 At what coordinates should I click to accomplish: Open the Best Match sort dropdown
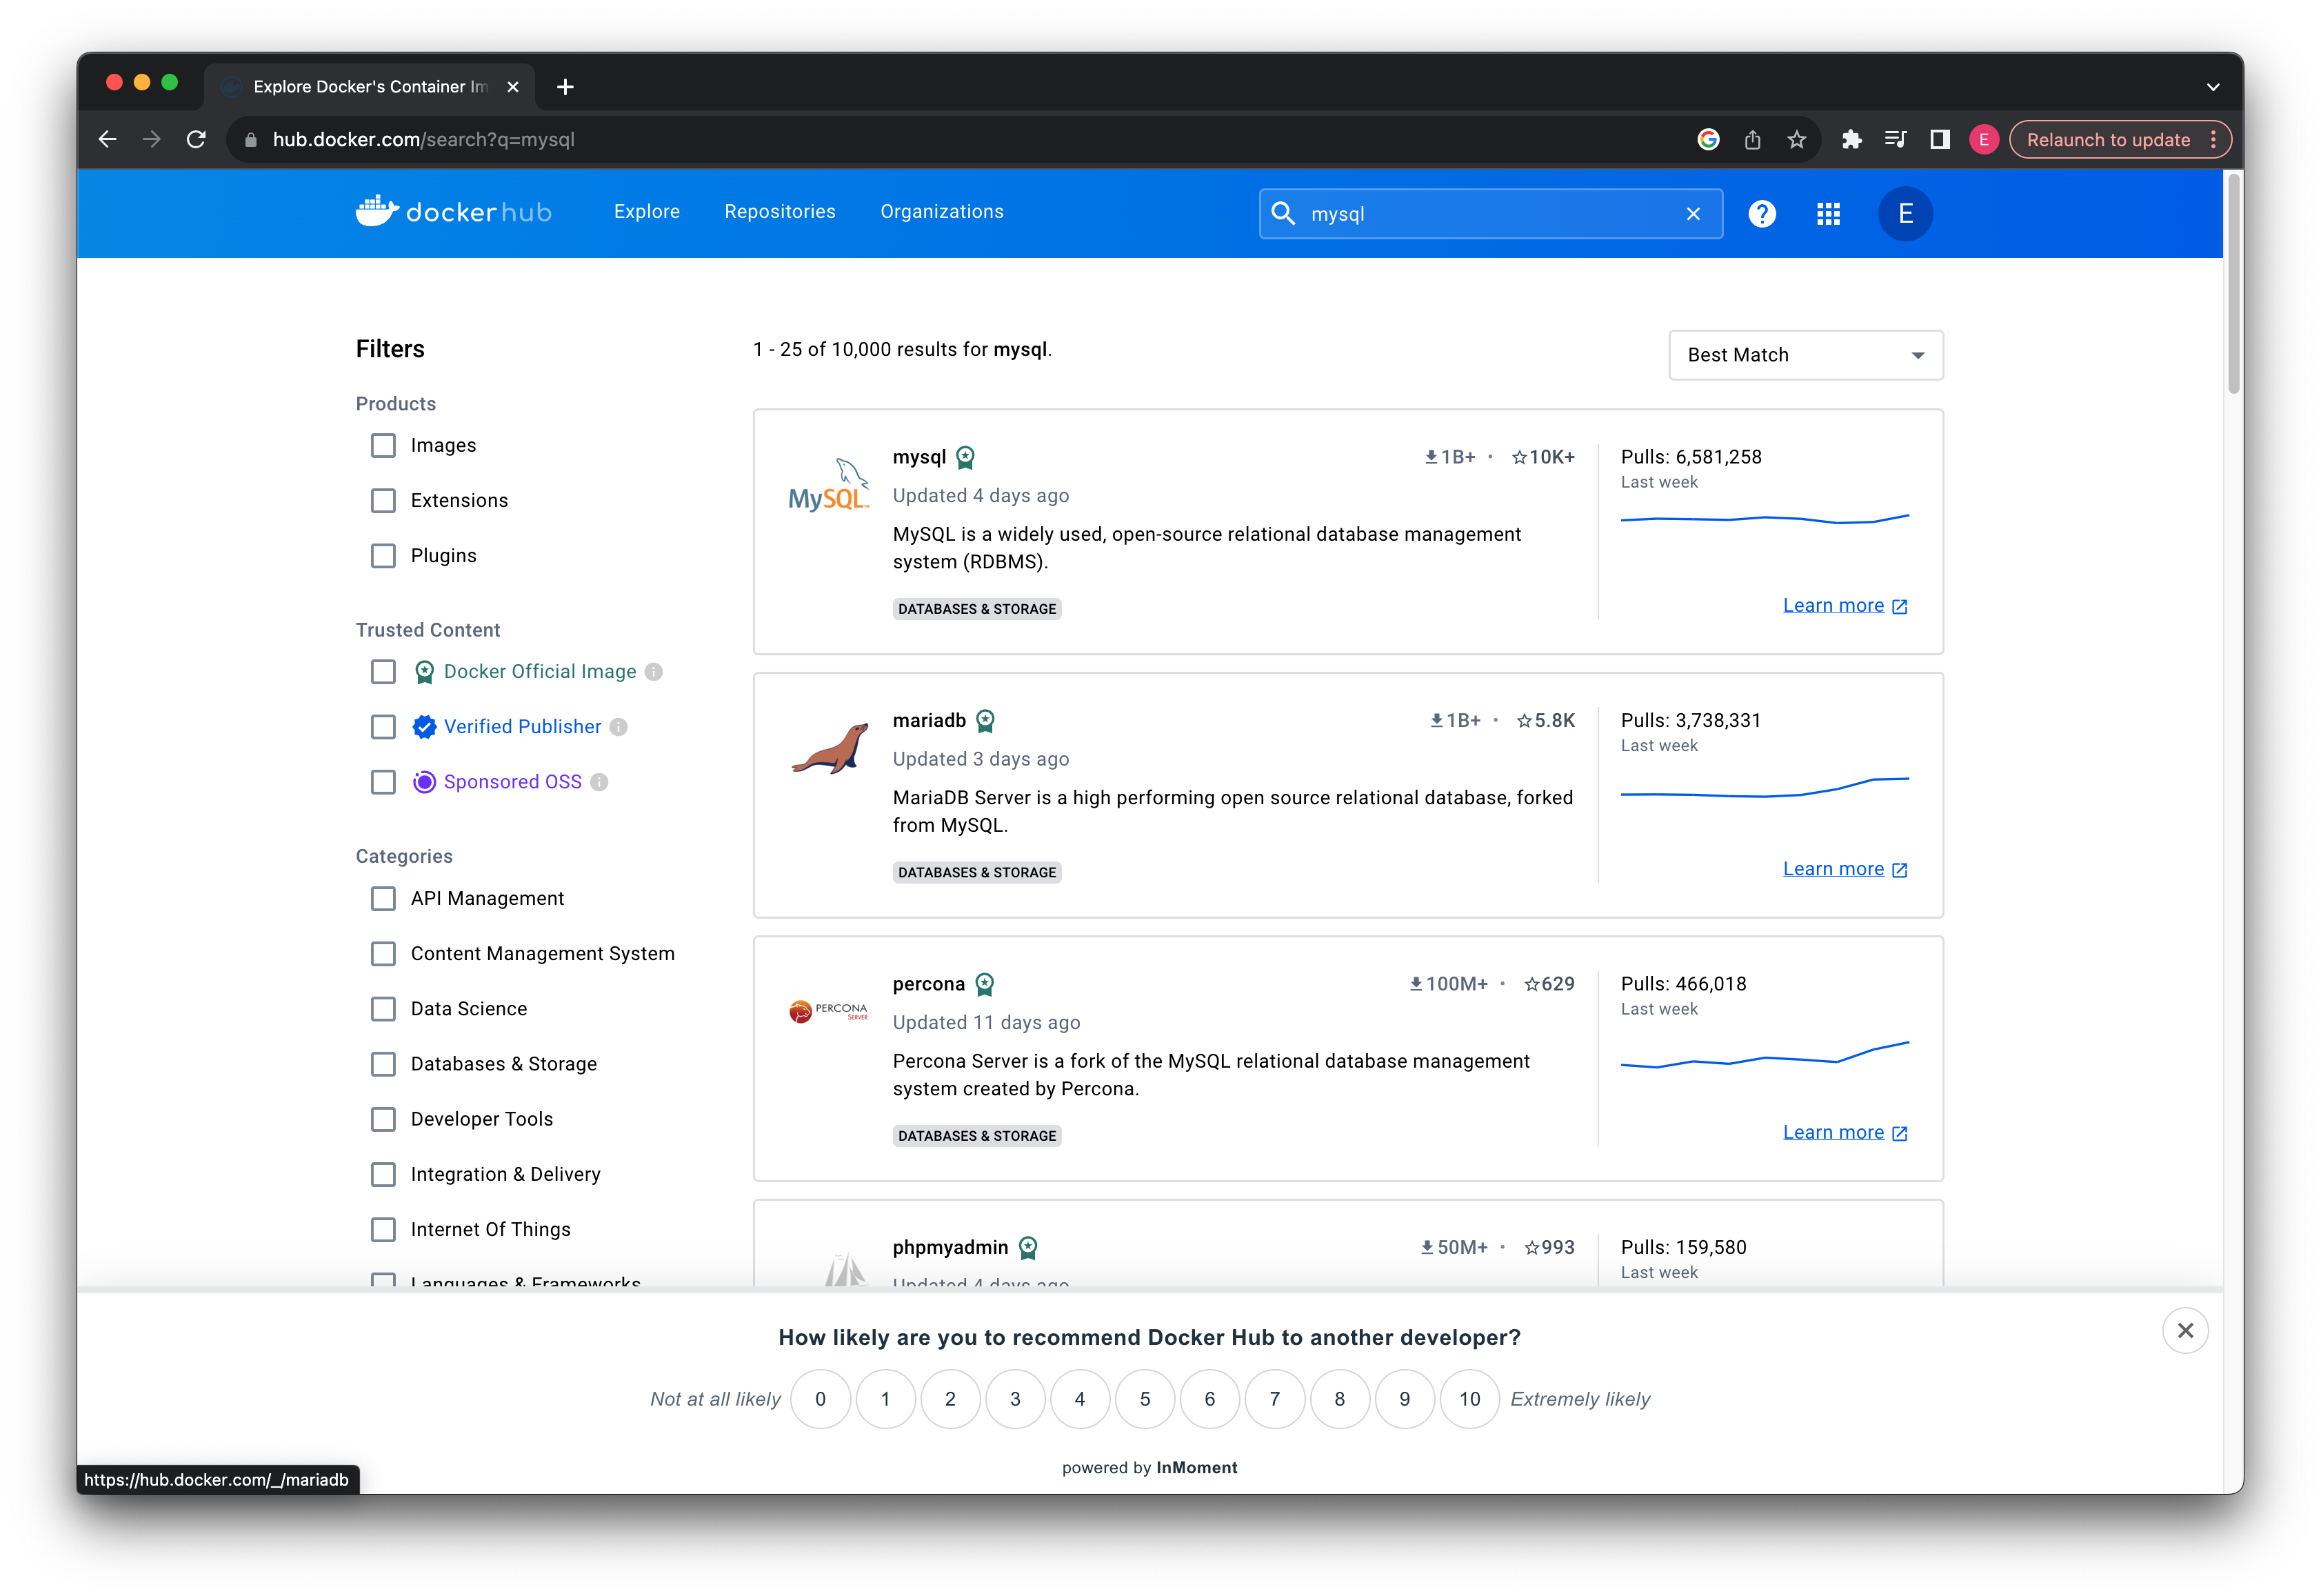point(1805,355)
